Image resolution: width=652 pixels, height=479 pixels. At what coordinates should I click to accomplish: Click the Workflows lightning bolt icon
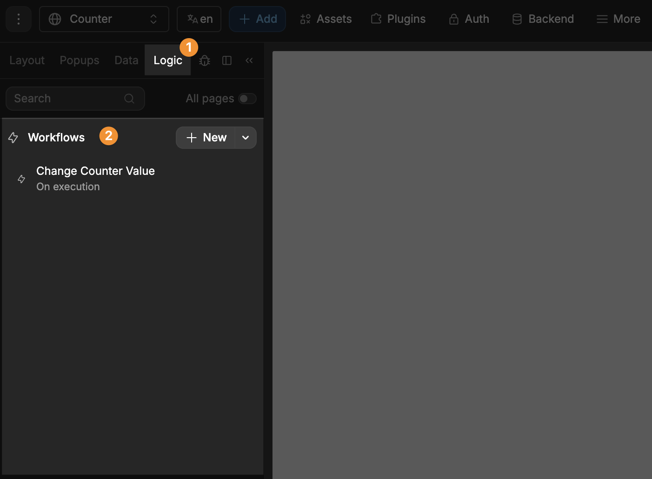13,137
